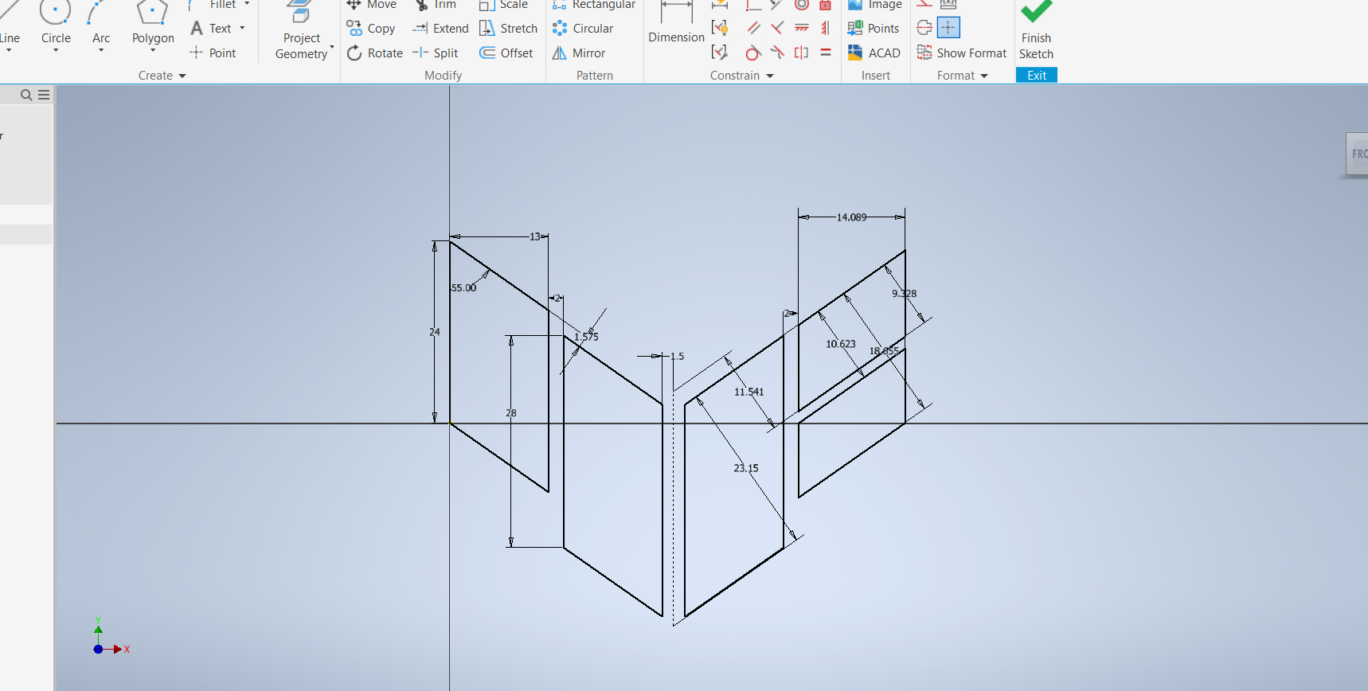
Task: Apply the Tangent constraint
Action: [x=753, y=53]
